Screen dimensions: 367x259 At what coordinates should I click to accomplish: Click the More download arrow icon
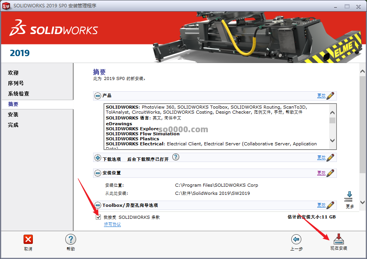[349, 196]
